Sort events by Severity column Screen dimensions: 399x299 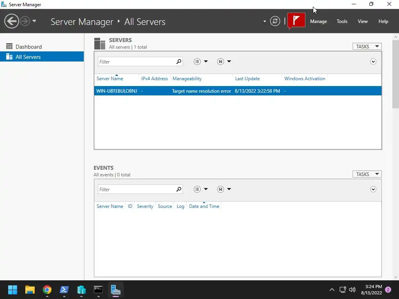pyautogui.click(x=145, y=206)
